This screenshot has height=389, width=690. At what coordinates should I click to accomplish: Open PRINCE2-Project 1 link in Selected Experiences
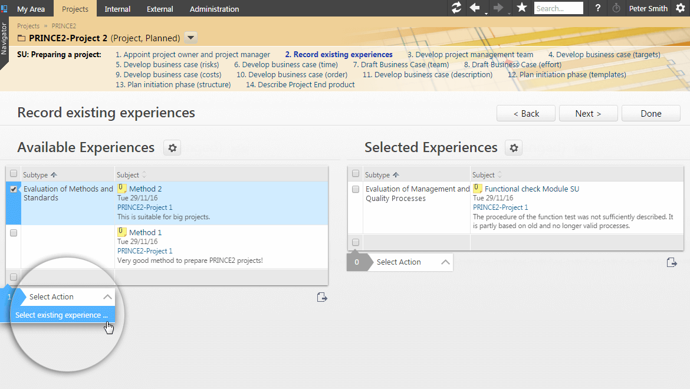500,207
